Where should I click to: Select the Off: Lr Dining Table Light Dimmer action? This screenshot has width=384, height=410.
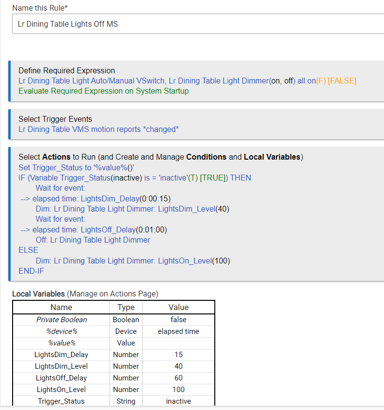[x=93, y=240]
